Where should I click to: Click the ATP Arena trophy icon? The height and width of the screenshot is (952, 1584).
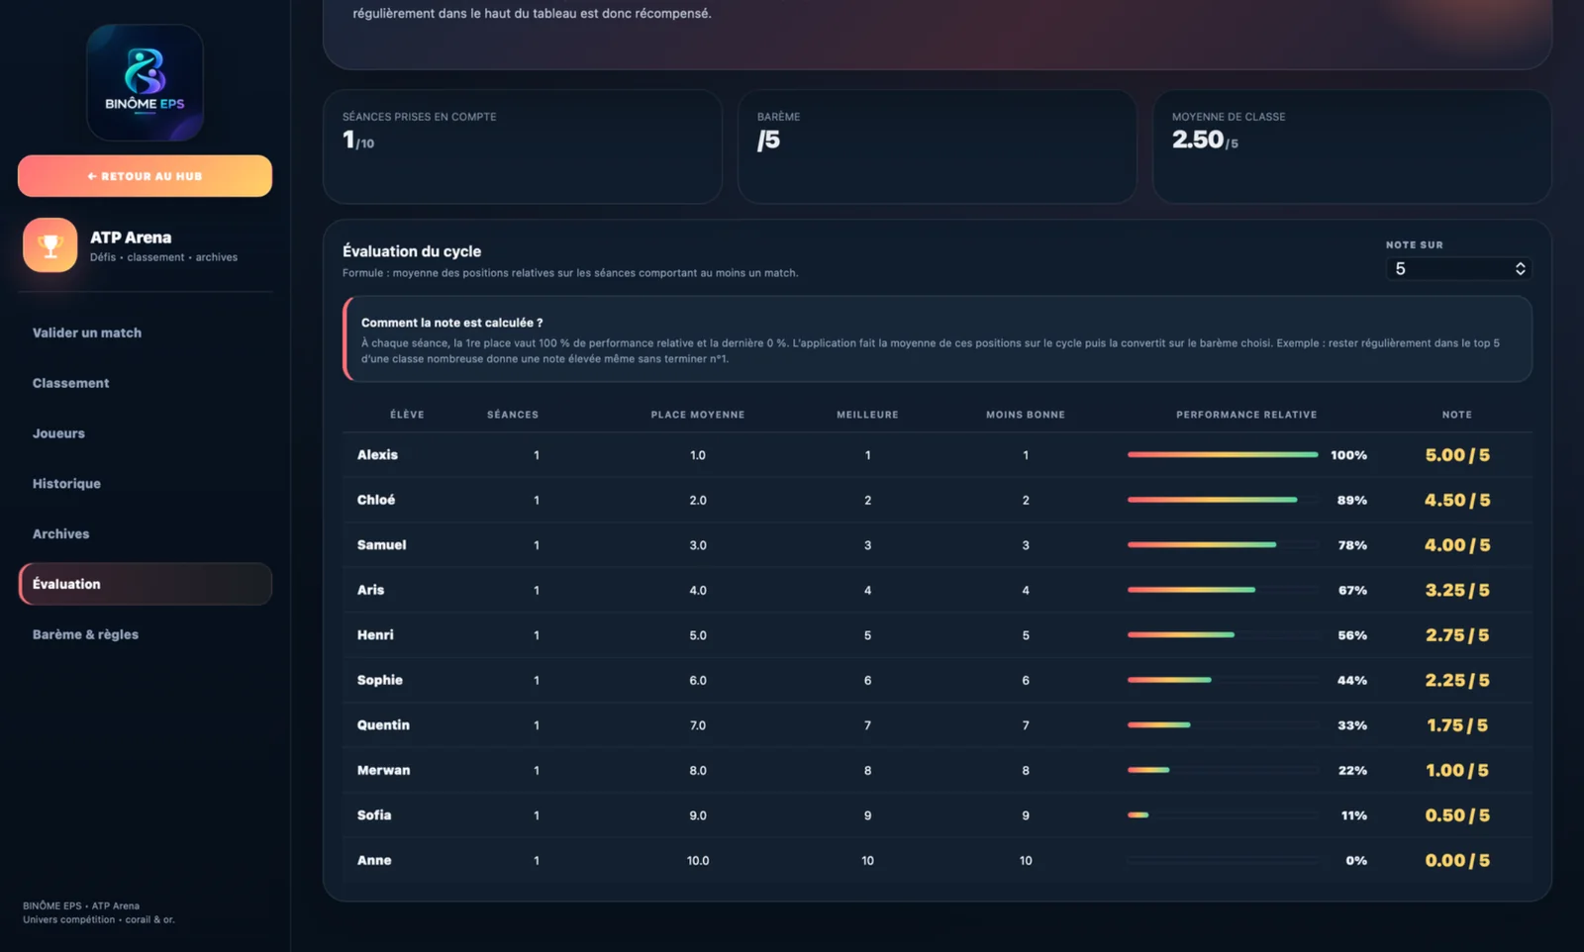pos(50,245)
